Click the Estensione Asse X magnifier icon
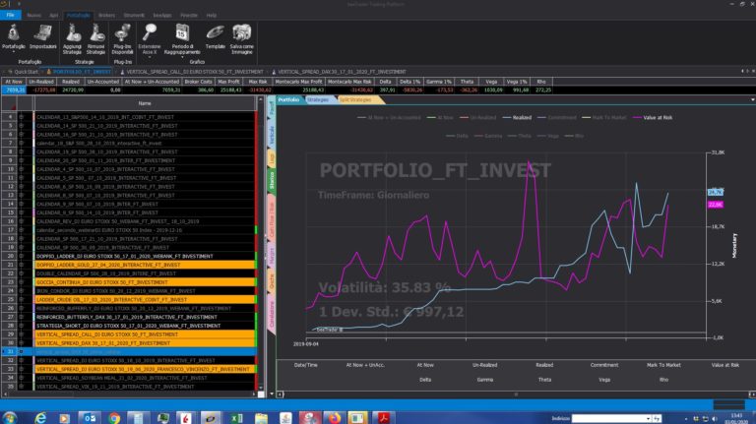The image size is (756, 424). click(150, 33)
